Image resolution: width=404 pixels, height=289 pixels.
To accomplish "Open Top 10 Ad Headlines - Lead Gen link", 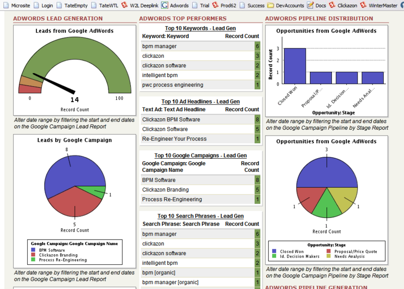I will pyautogui.click(x=201, y=102).
